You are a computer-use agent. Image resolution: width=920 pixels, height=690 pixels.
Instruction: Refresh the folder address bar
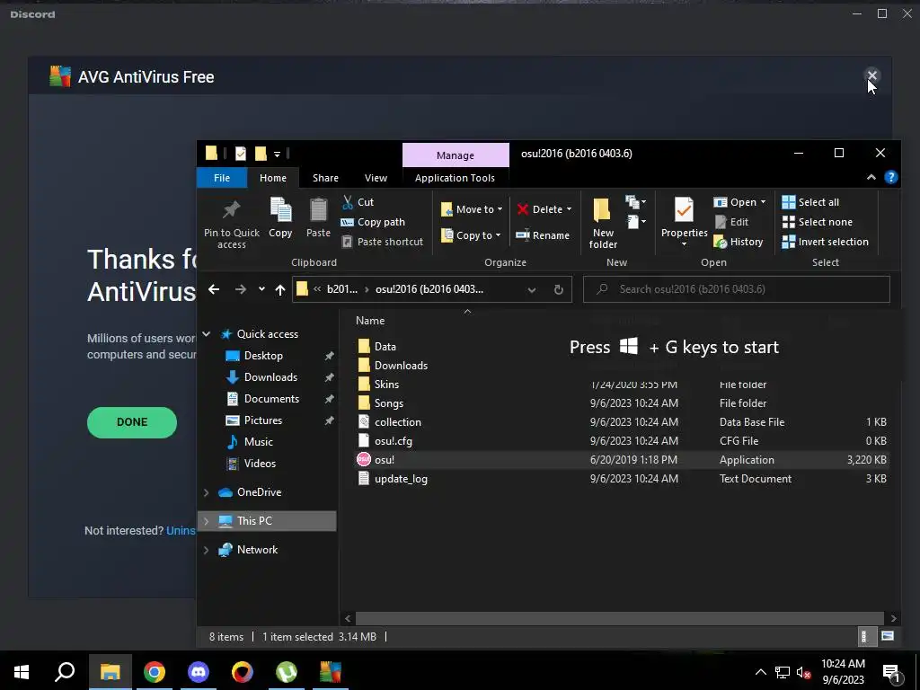(559, 289)
